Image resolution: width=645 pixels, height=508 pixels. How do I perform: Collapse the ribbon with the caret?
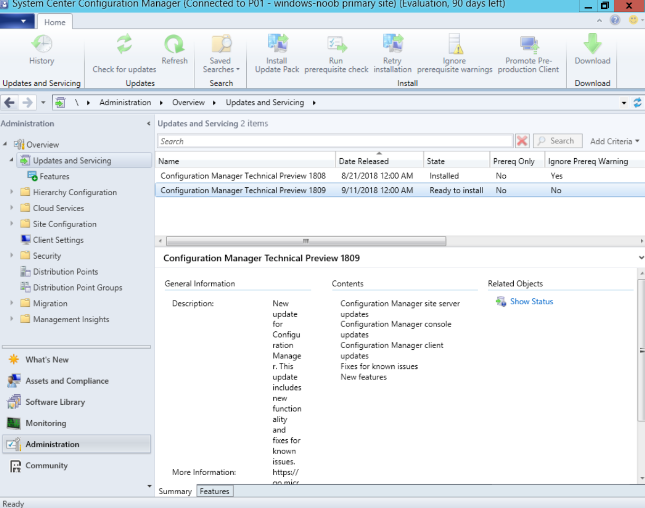coord(599,21)
